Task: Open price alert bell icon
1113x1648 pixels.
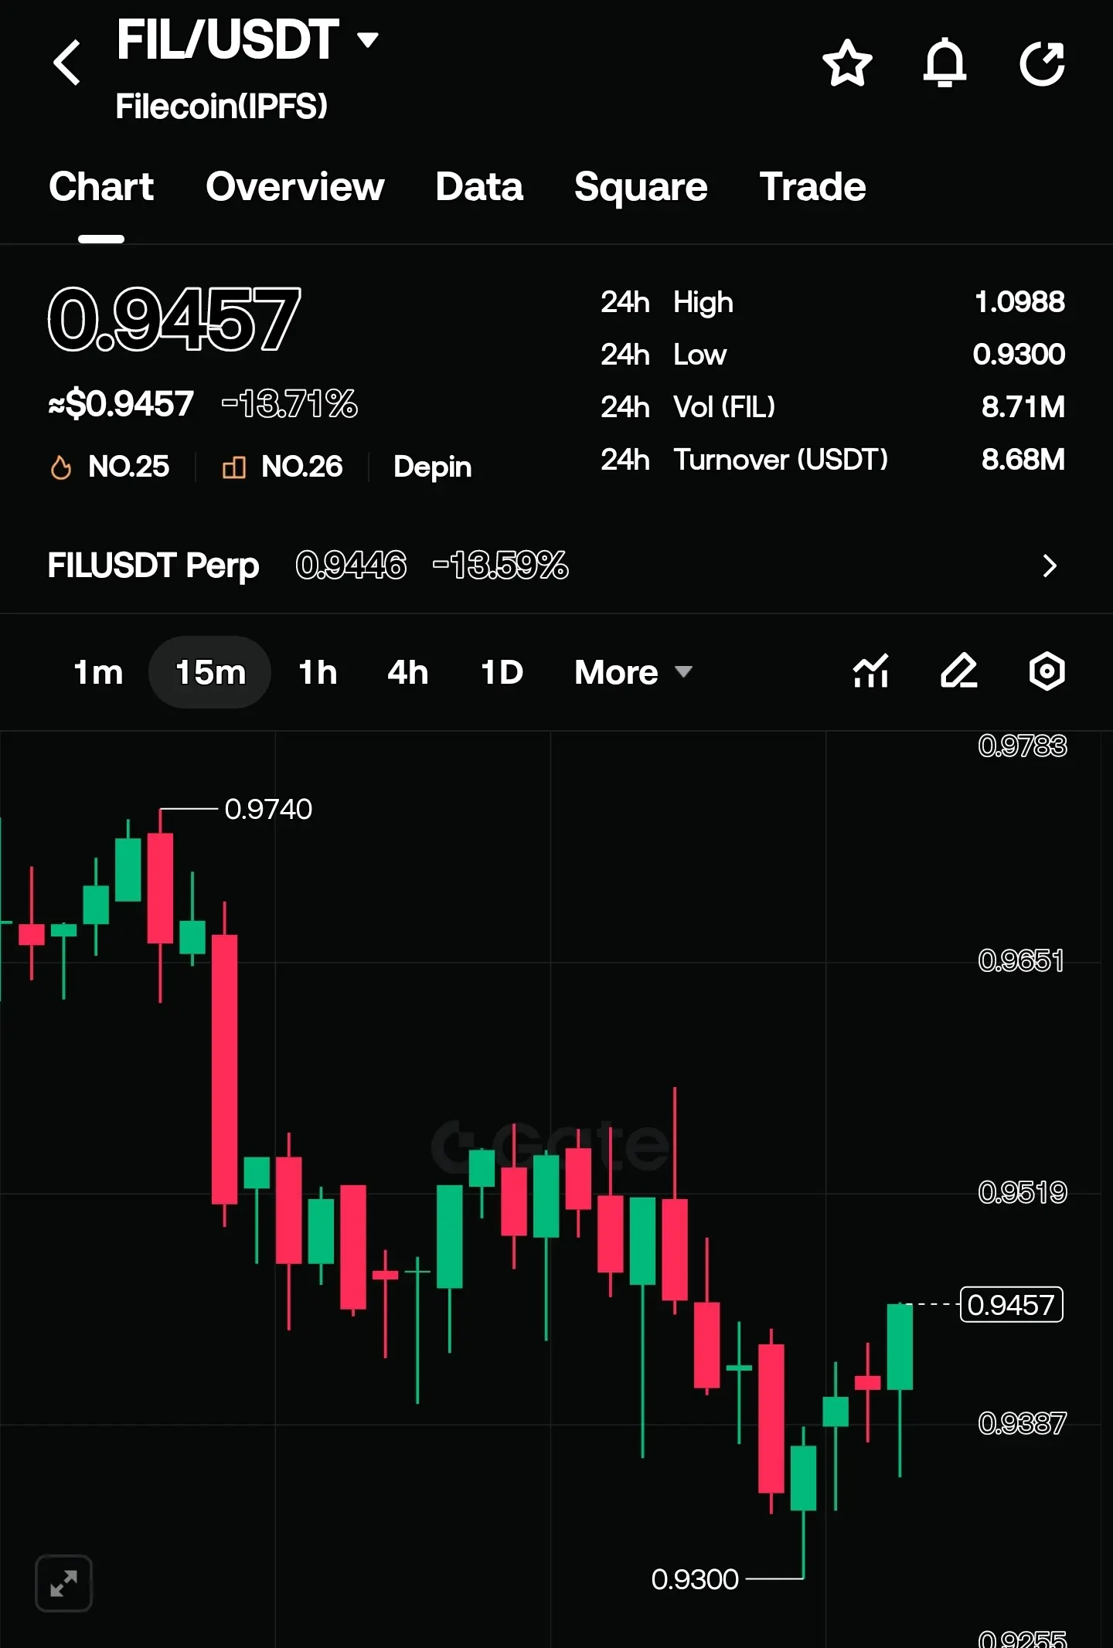Action: click(x=945, y=63)
